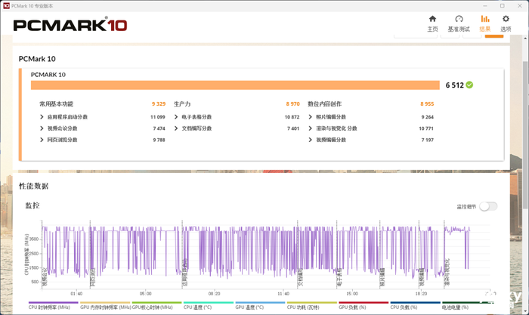Click the green checkmark beside score 6 512
This screenshot has width=529, height=315.
click(469, 85)
